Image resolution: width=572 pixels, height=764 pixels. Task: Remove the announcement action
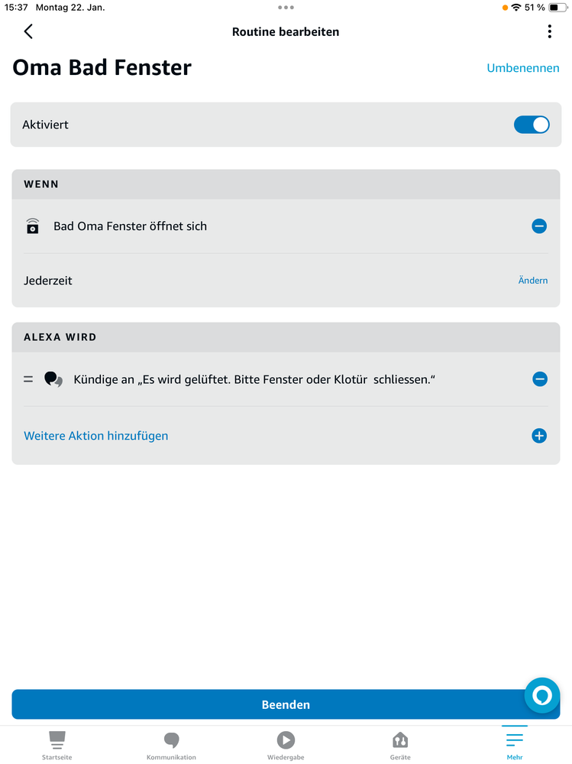pos(539,379)
